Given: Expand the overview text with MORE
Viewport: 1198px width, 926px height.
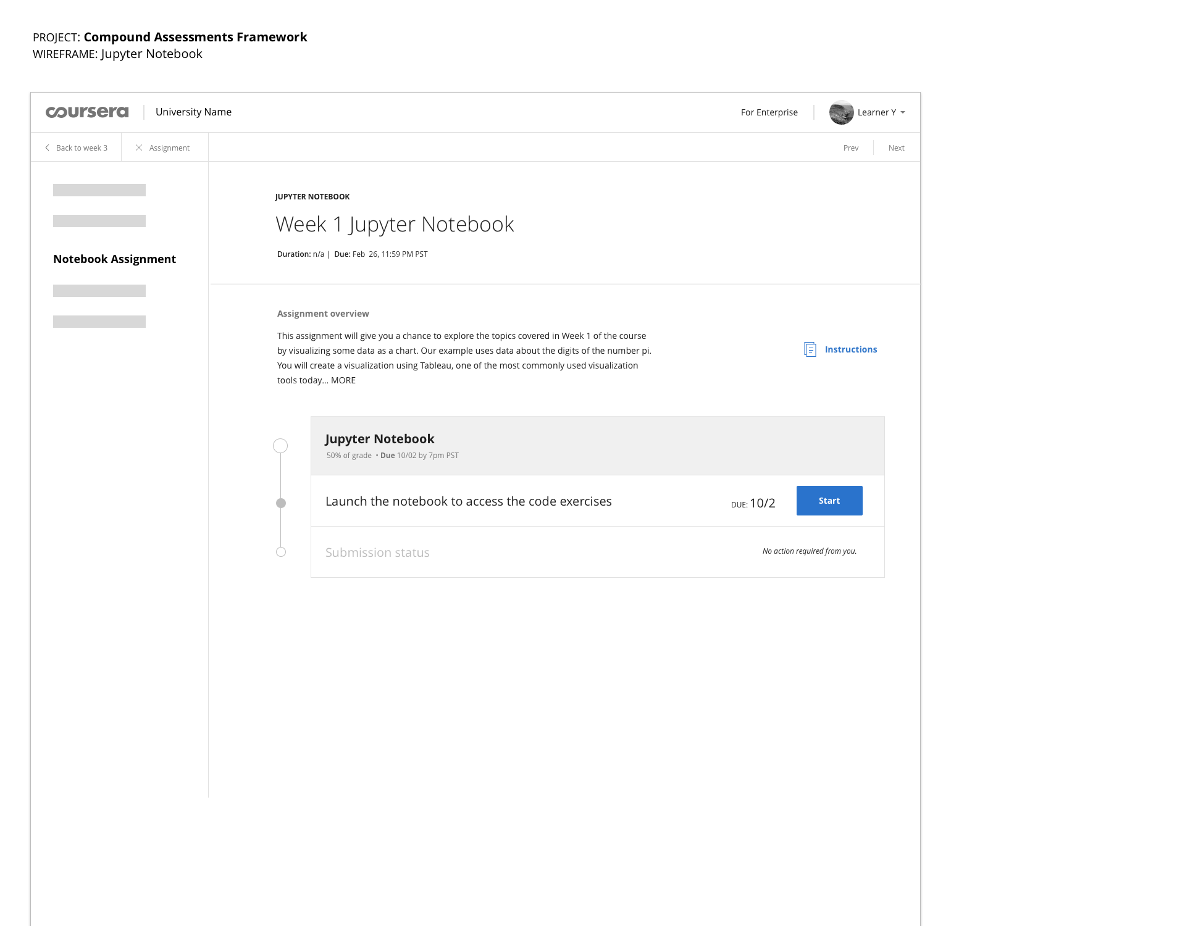Looking at the screenshot, I should tap(343, 380).
